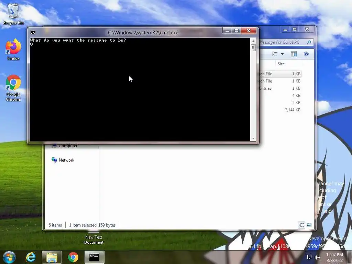352x264 pixels.
Task: Open the view options dropdown arrow in Explorer
Action: point(283,54)
